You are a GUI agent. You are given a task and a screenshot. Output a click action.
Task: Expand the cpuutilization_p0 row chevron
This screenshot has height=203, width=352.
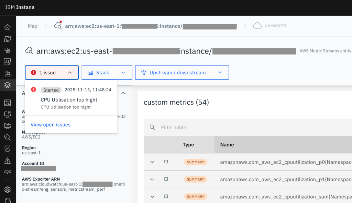[x=152, y=162]
